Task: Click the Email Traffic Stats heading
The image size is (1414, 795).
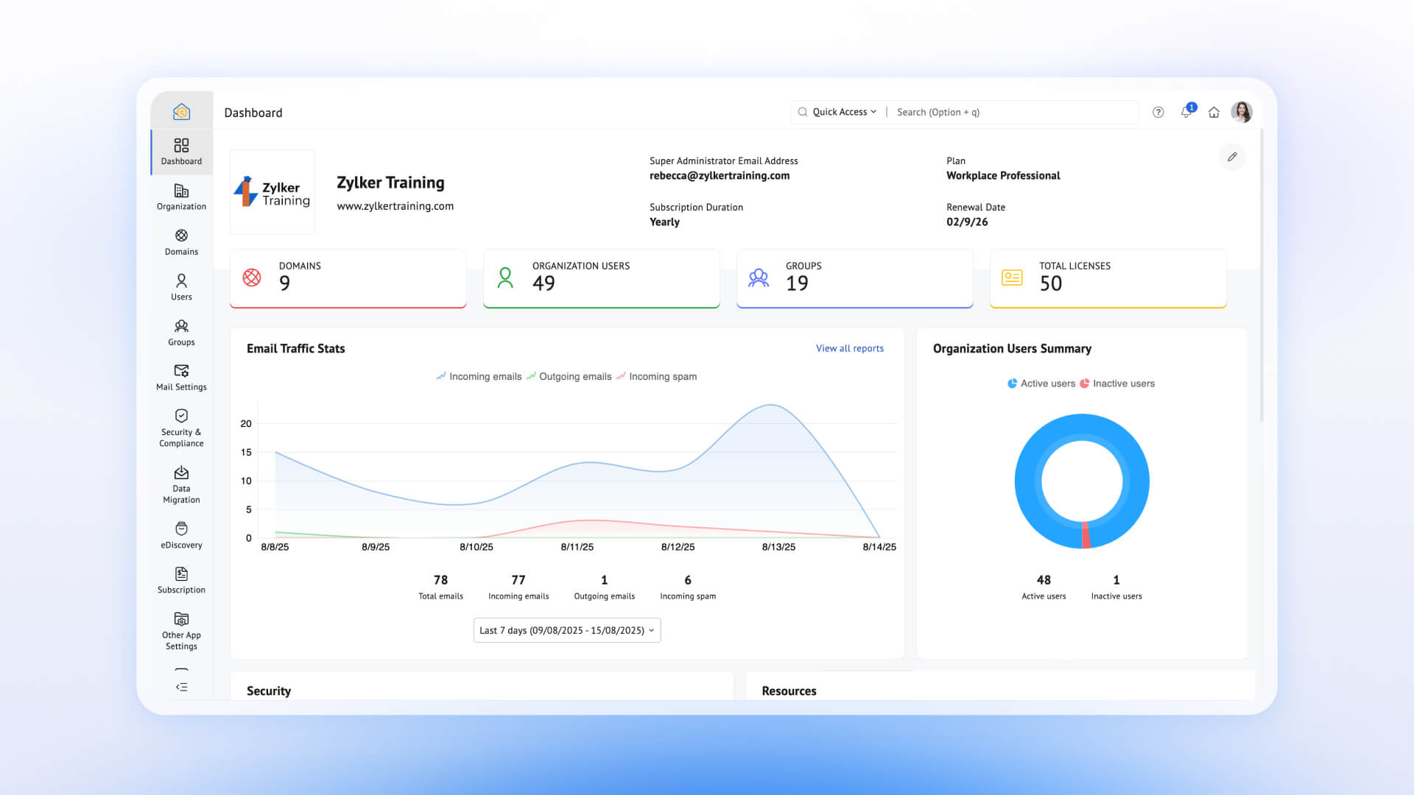Action: (295, 348)
